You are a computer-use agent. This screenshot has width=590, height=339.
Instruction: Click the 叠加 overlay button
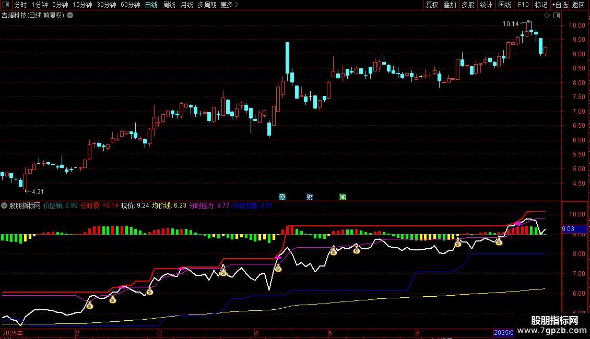tap(450, 5)
